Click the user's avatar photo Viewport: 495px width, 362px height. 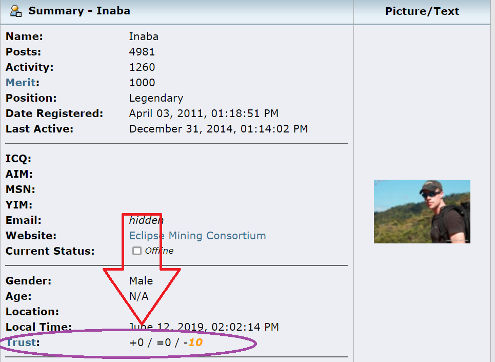(422, 211)
